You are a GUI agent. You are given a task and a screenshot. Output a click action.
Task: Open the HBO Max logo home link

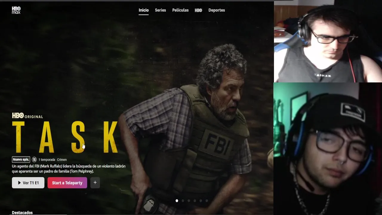click(x=16, y=10)
